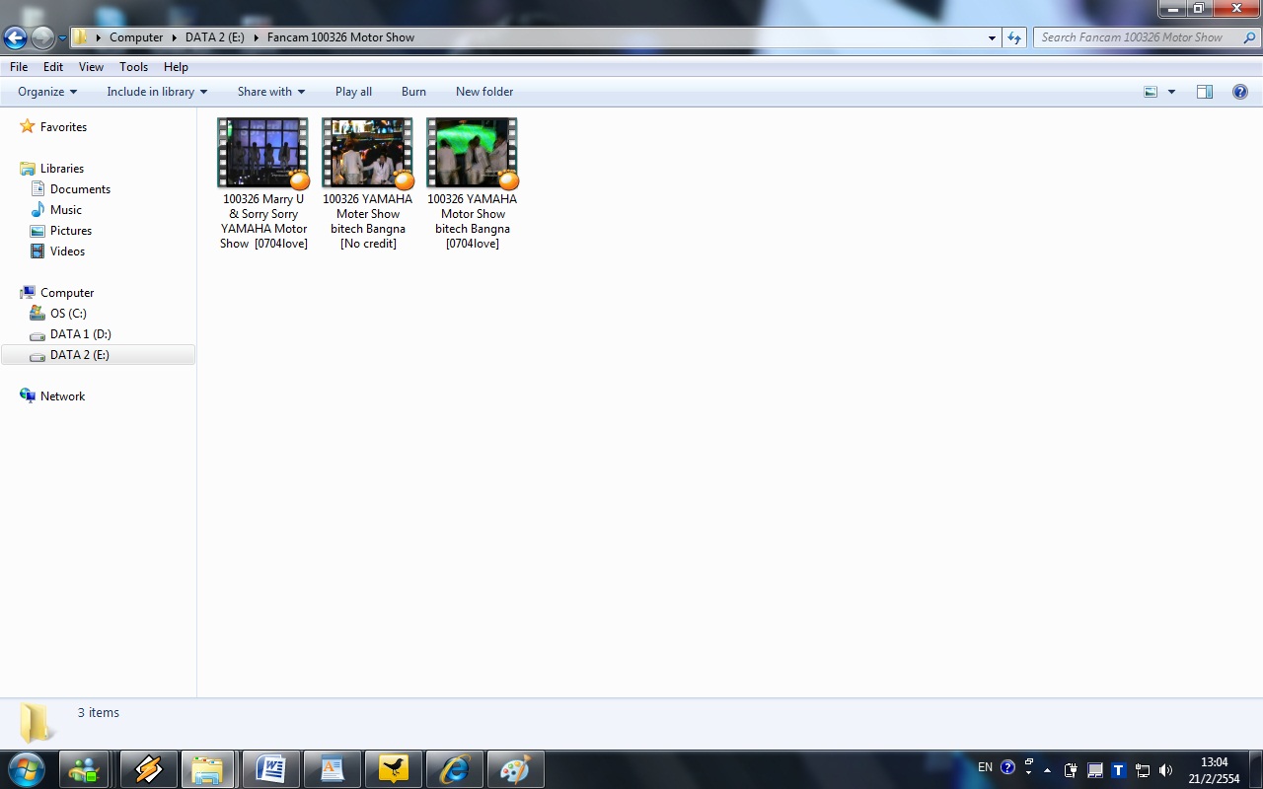Select the Marry U & Sorry Sorry video
The height and width of the screenshot is (789, 1263).
pos(263,183)
